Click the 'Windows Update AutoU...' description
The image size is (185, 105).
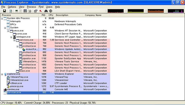[x=68, y=49]
